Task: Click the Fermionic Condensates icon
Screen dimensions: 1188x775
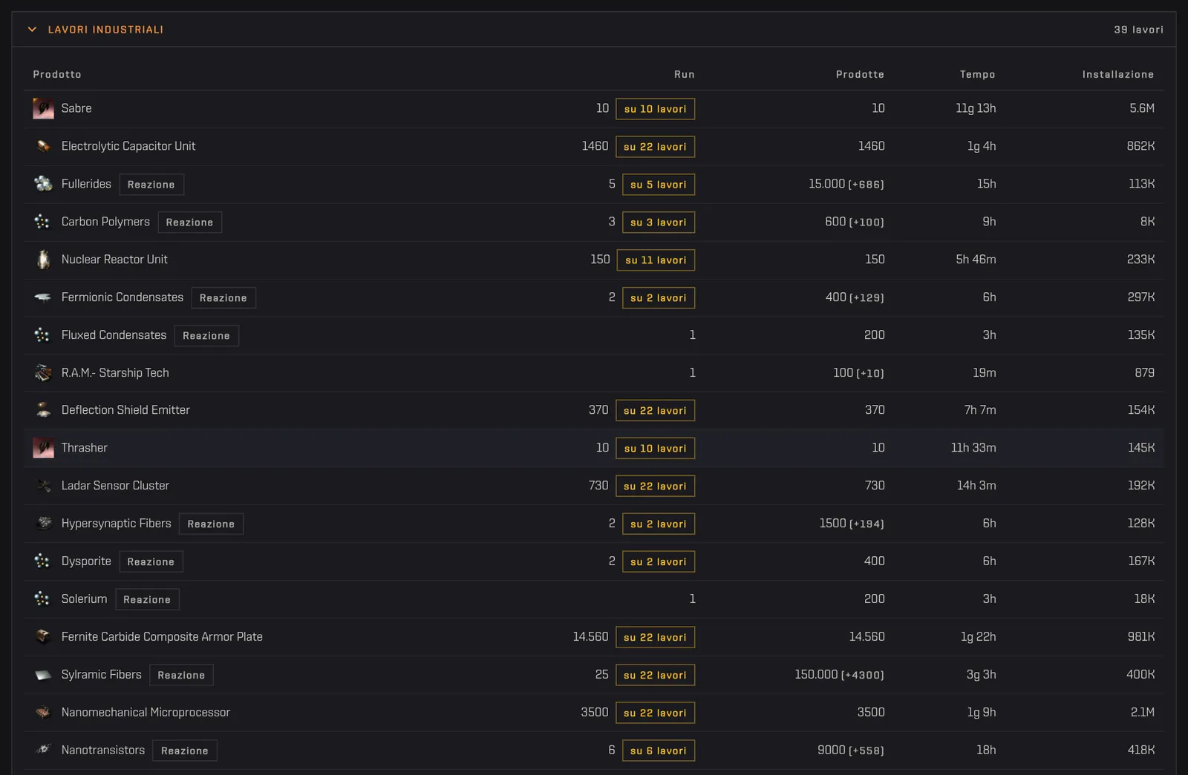Action: point(43,297)
